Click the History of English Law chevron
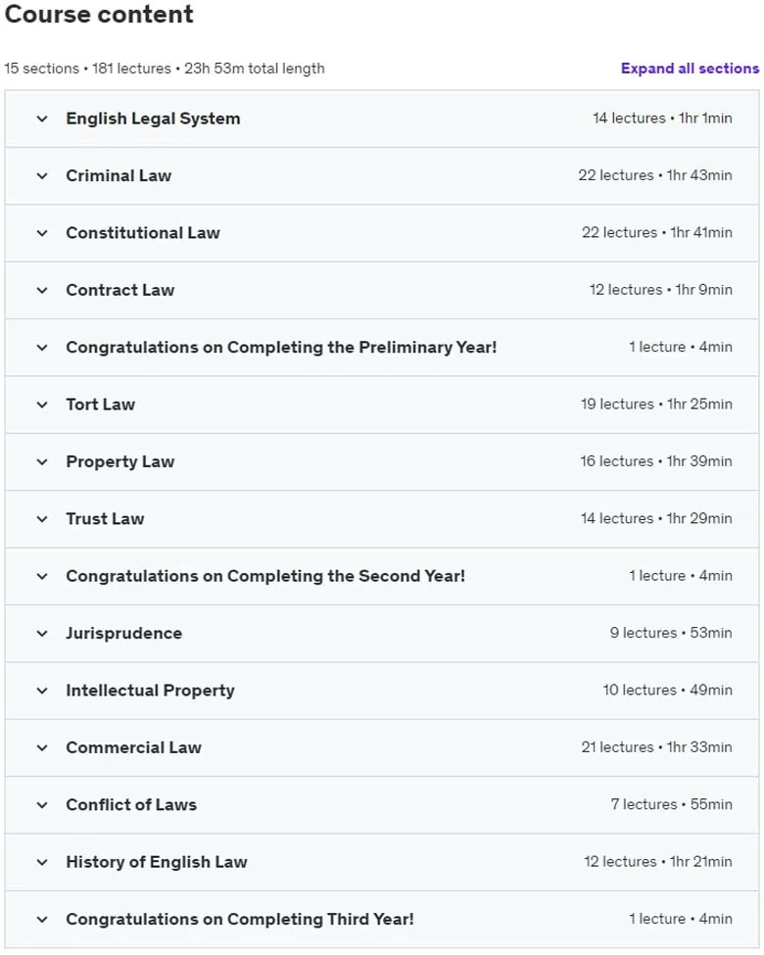Image resolution: width=764 pixels, height=955 pixels. pyautogui.click(x=42, y=863)
